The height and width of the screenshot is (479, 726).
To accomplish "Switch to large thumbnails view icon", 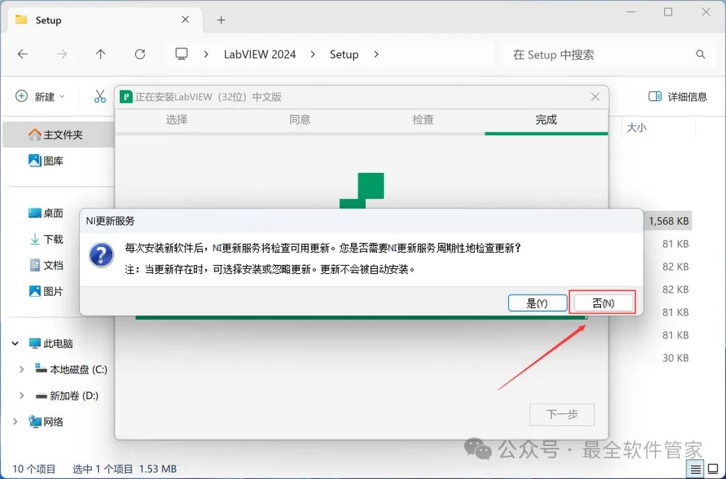I will (713, 470).
